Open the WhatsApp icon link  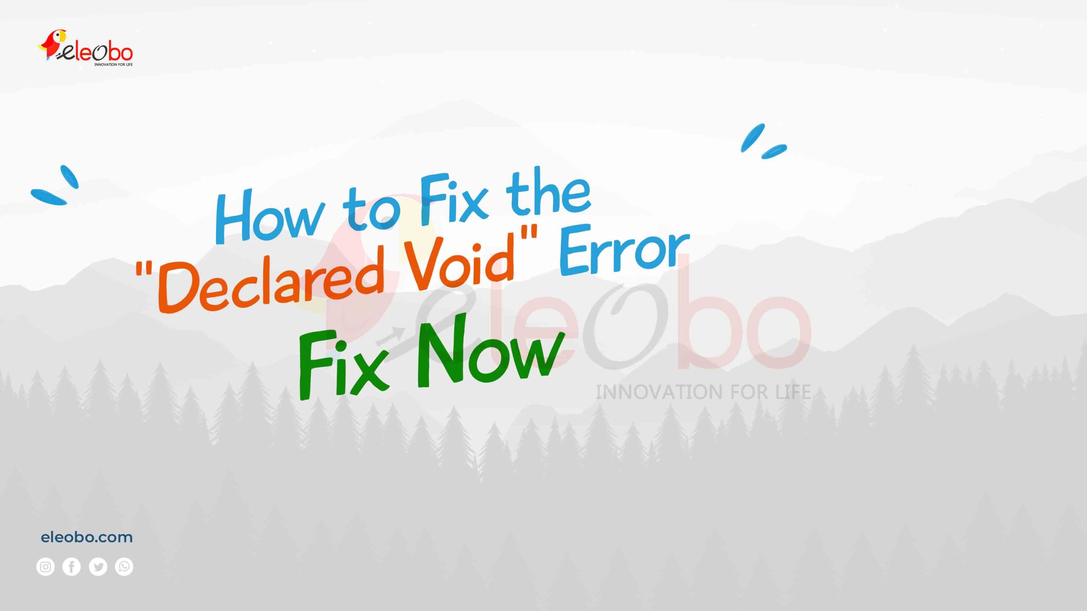[x=124, y=566]
